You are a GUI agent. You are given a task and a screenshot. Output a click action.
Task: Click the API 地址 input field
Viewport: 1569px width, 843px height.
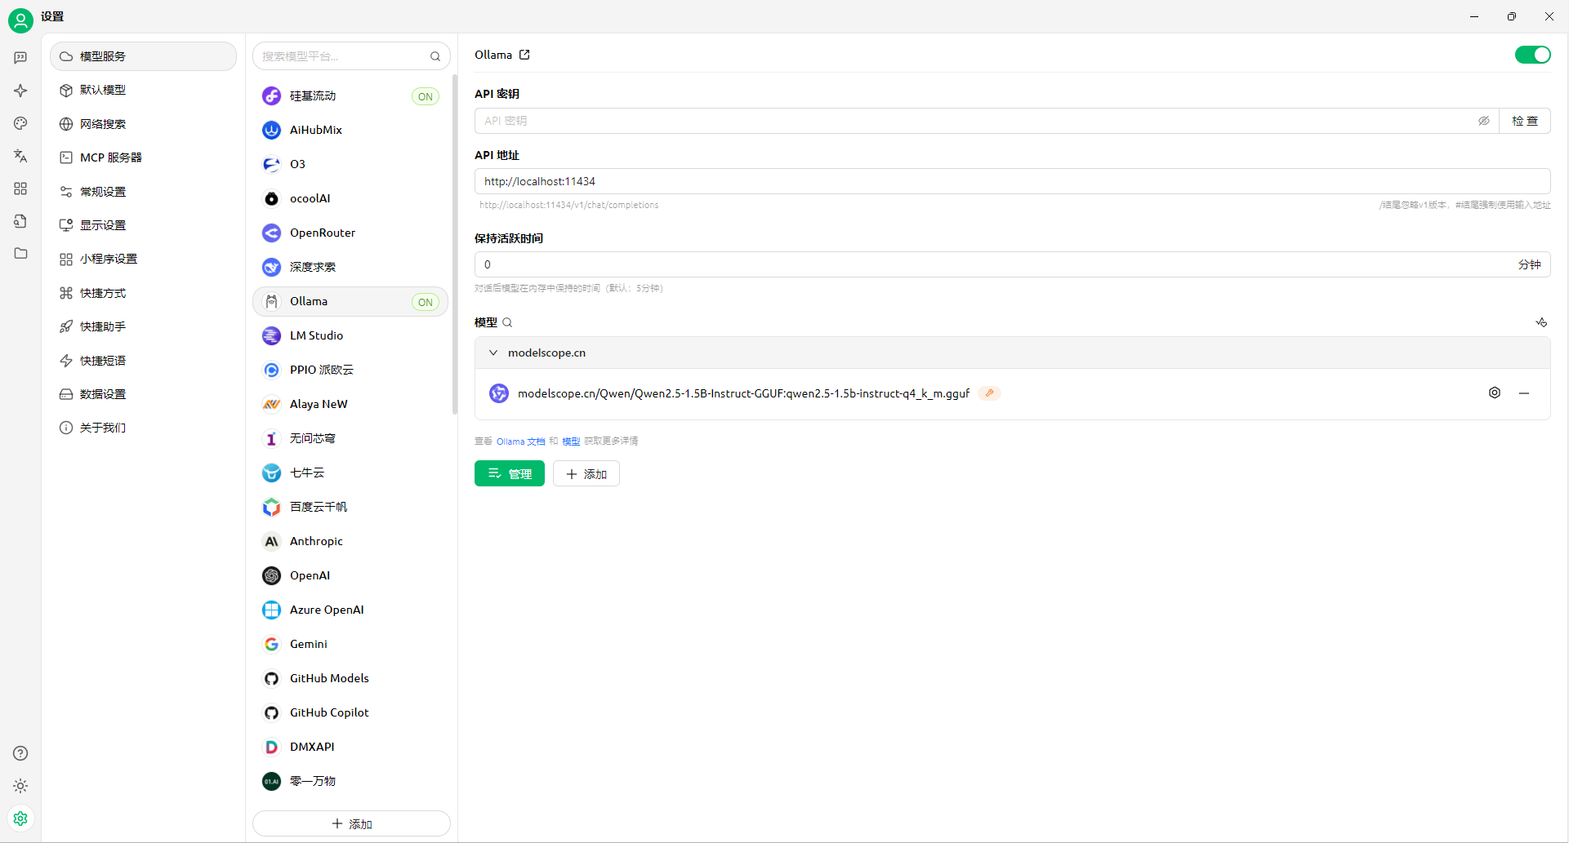[1011, 181]
